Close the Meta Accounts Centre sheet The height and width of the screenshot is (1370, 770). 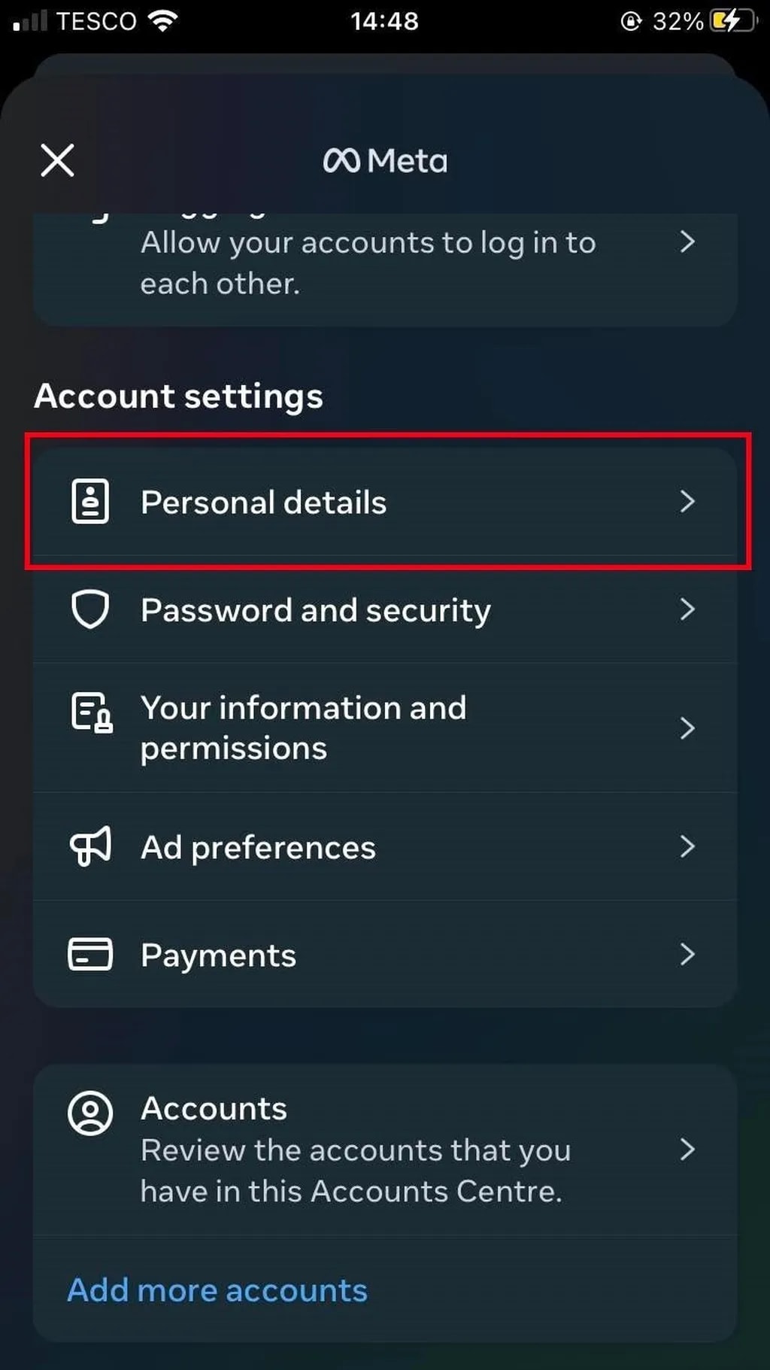(57, 160)
